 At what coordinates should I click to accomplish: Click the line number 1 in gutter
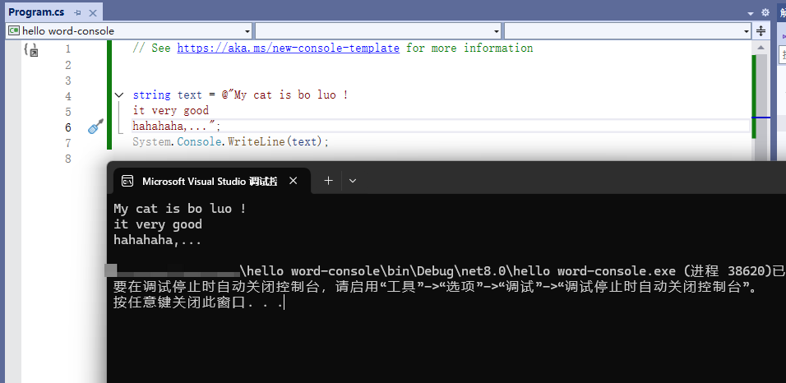[x=68, y=49]
